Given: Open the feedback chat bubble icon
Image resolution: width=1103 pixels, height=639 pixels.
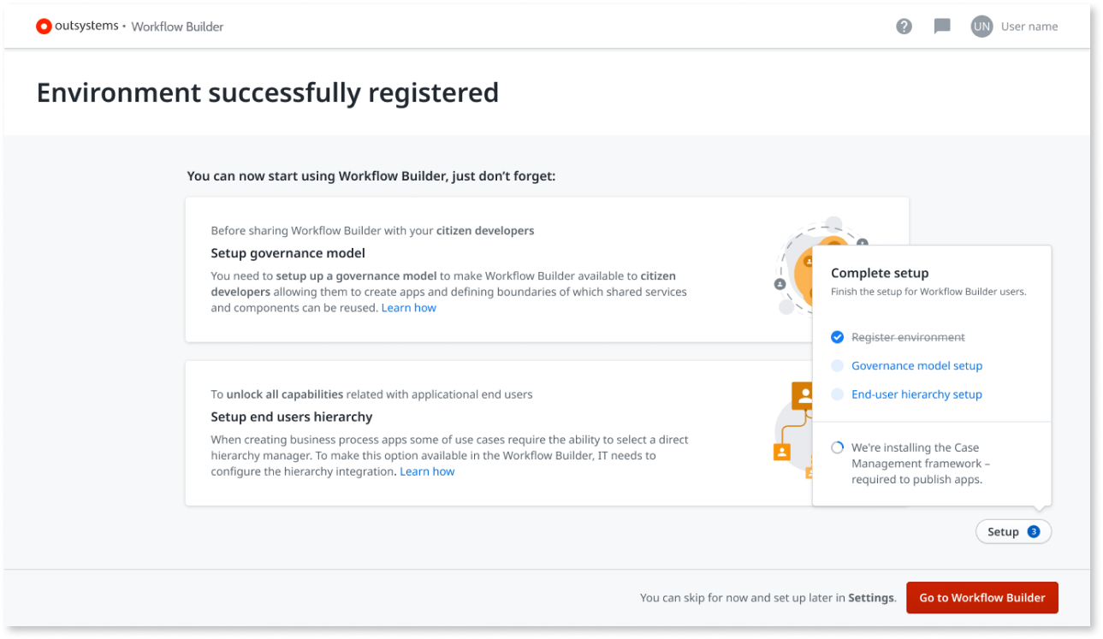Looking at the screenshot, I should (941, 26).
